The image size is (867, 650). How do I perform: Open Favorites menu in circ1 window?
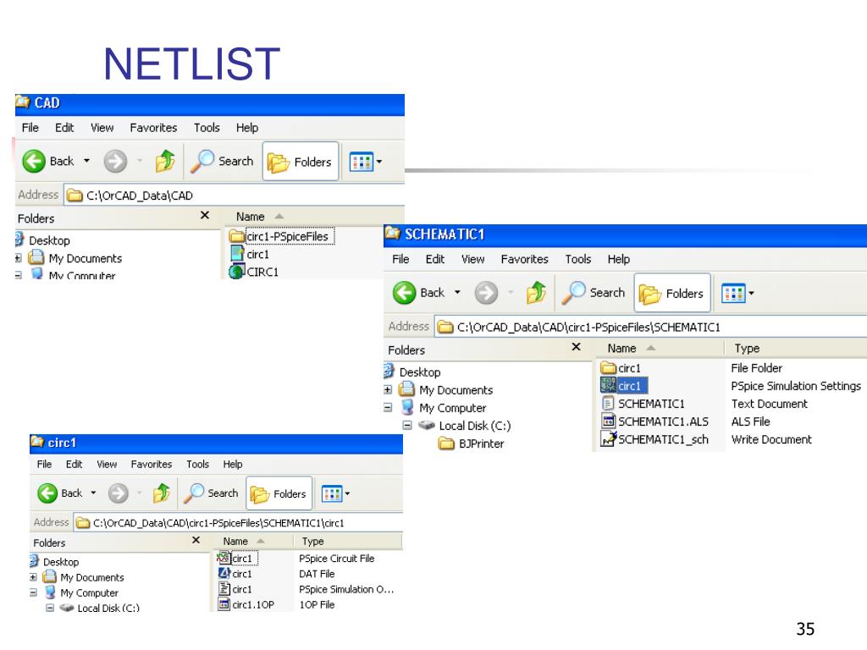pyautogui.click(x=152, y=465)
